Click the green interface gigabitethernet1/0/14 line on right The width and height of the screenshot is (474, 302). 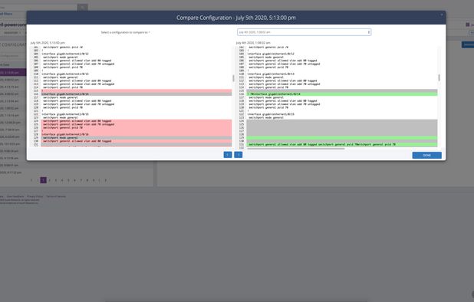(342, 94)
